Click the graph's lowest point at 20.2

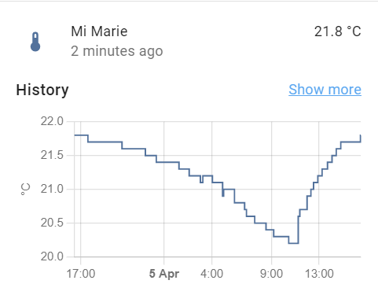(x=293, y=243)
